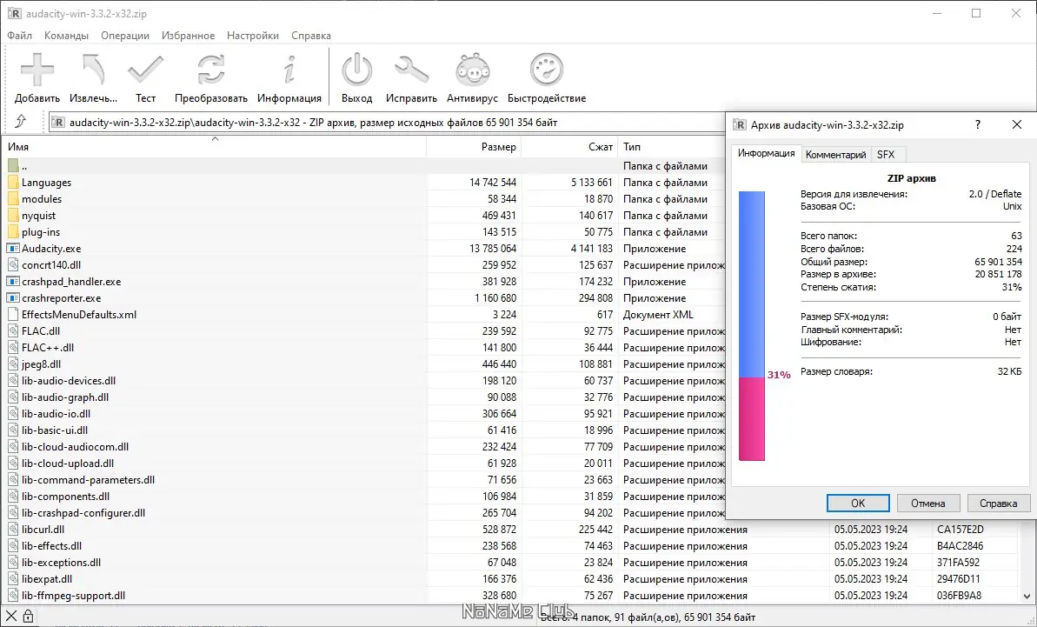Click the Audacity.exe application icon
The height and width of the screenshot is (627, 1037).
tap(13, 249)
